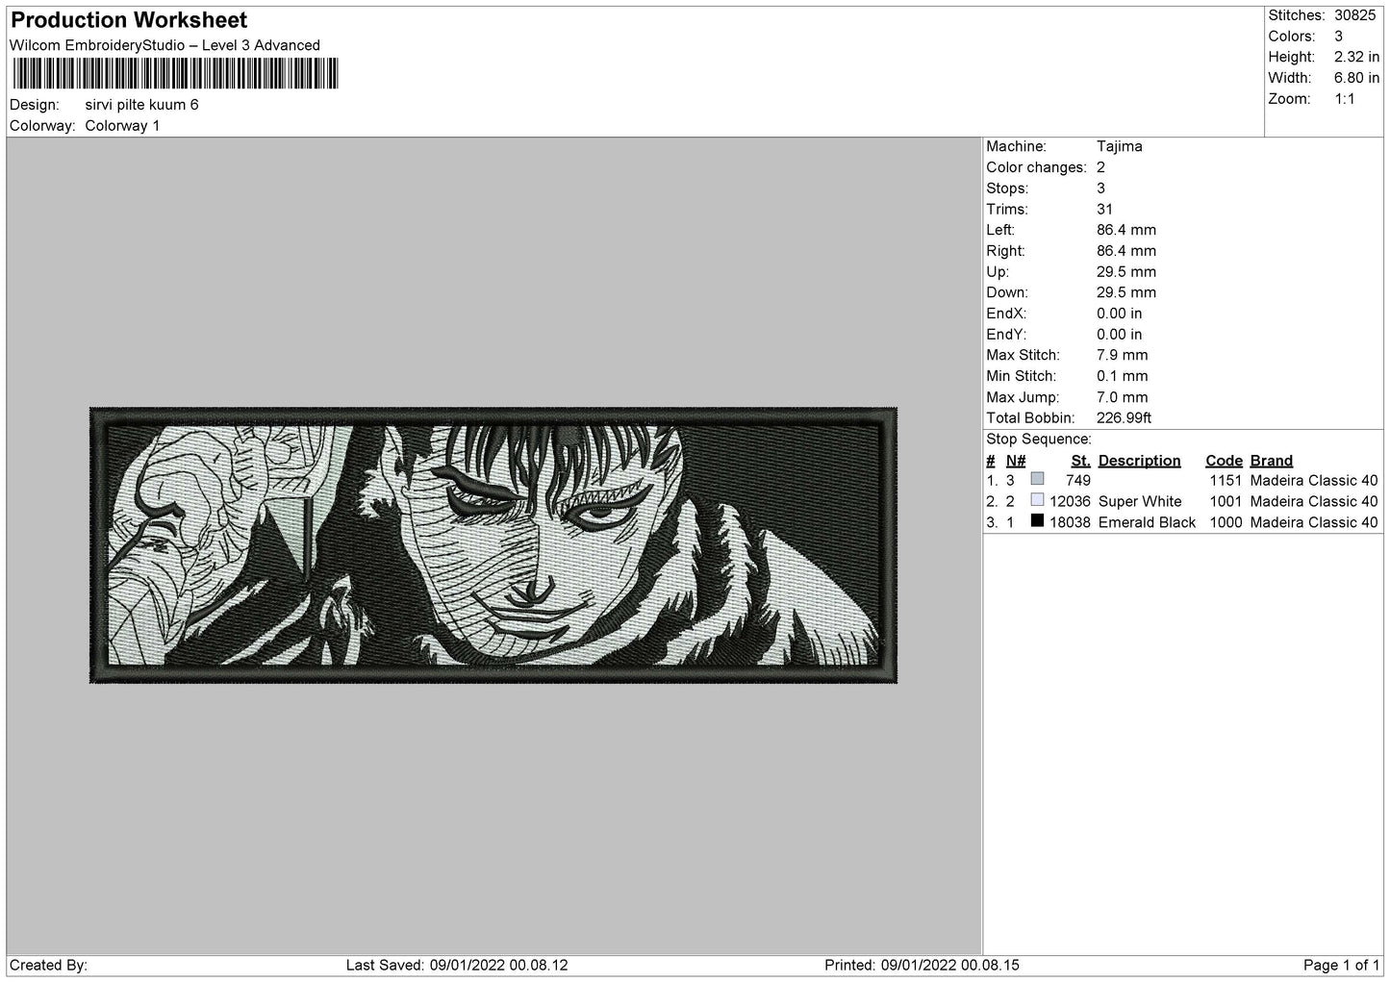This screenshot has width=1390, height=982.
Task: Click the Colorway 1 label
Action: (x=122, y=126)
